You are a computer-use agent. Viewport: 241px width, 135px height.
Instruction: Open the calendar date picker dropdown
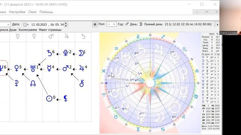coord(26,24)
